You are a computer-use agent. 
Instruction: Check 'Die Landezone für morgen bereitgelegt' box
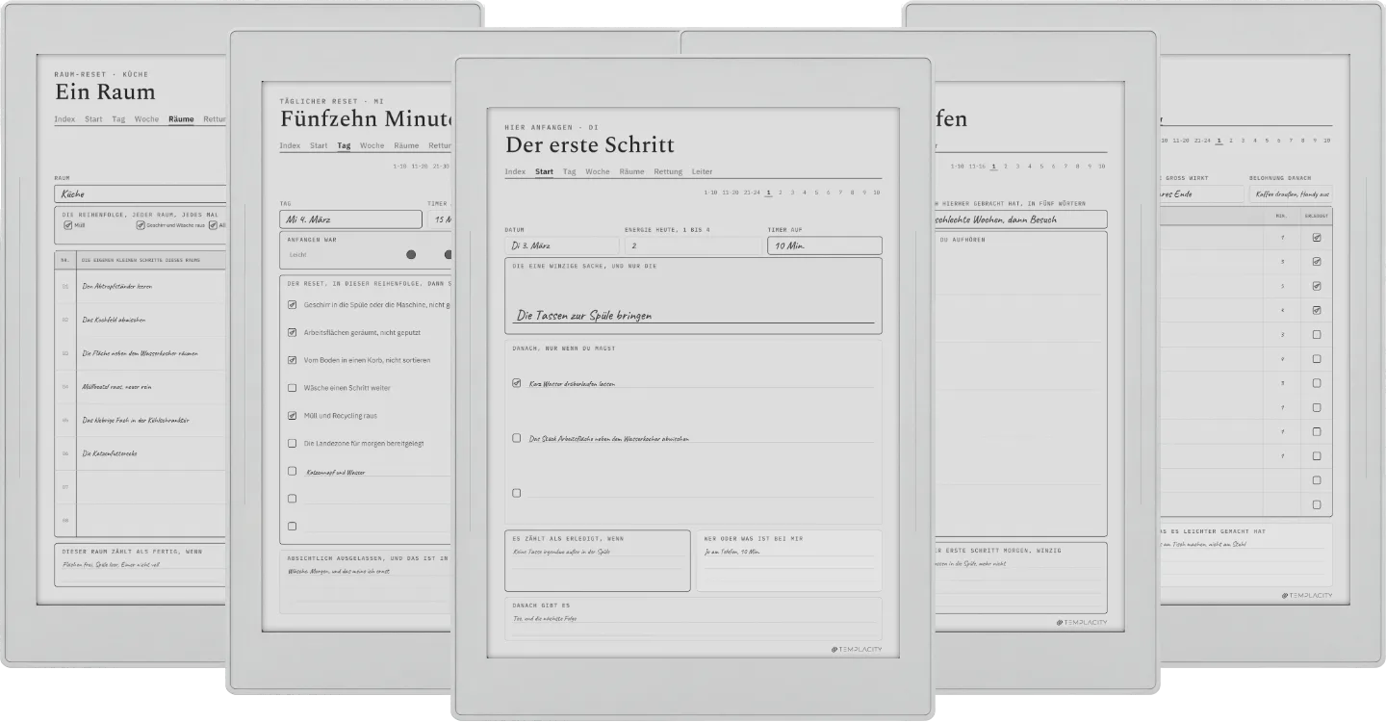[292, 444]
